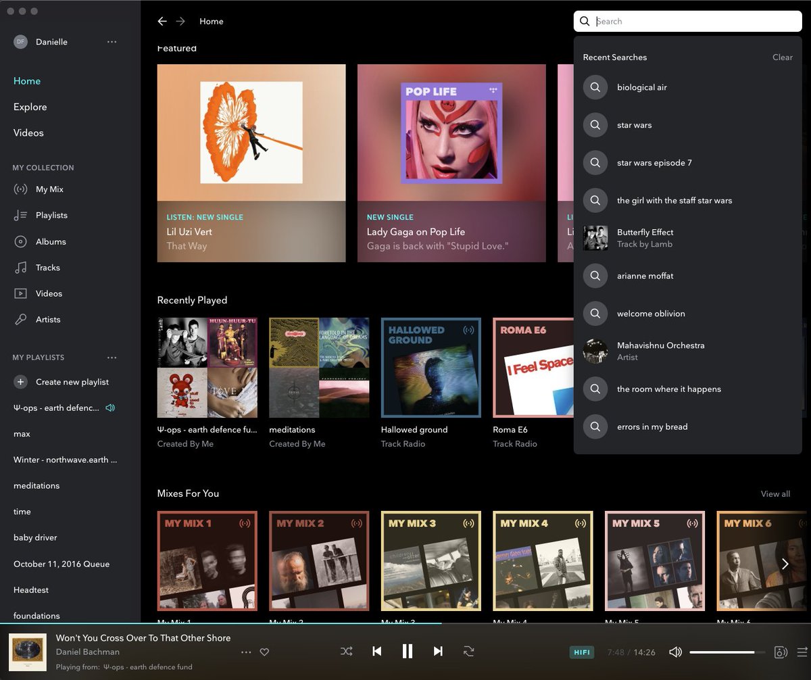This screenshot has height=680, width=811.
Task: Open the play queue icon
Action: 802,652
